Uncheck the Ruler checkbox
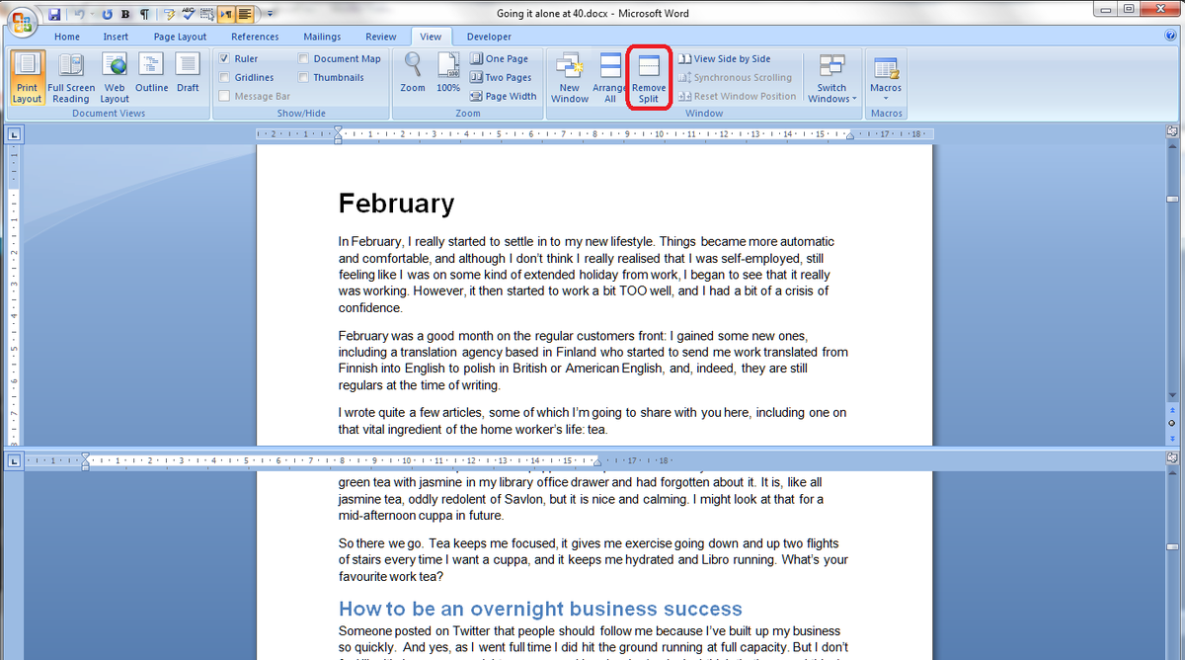Viewport: 1185px width, 660px height. pyautogui.click(x=225, y=59)
